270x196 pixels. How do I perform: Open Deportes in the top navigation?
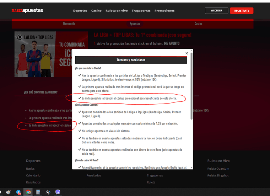80,11
